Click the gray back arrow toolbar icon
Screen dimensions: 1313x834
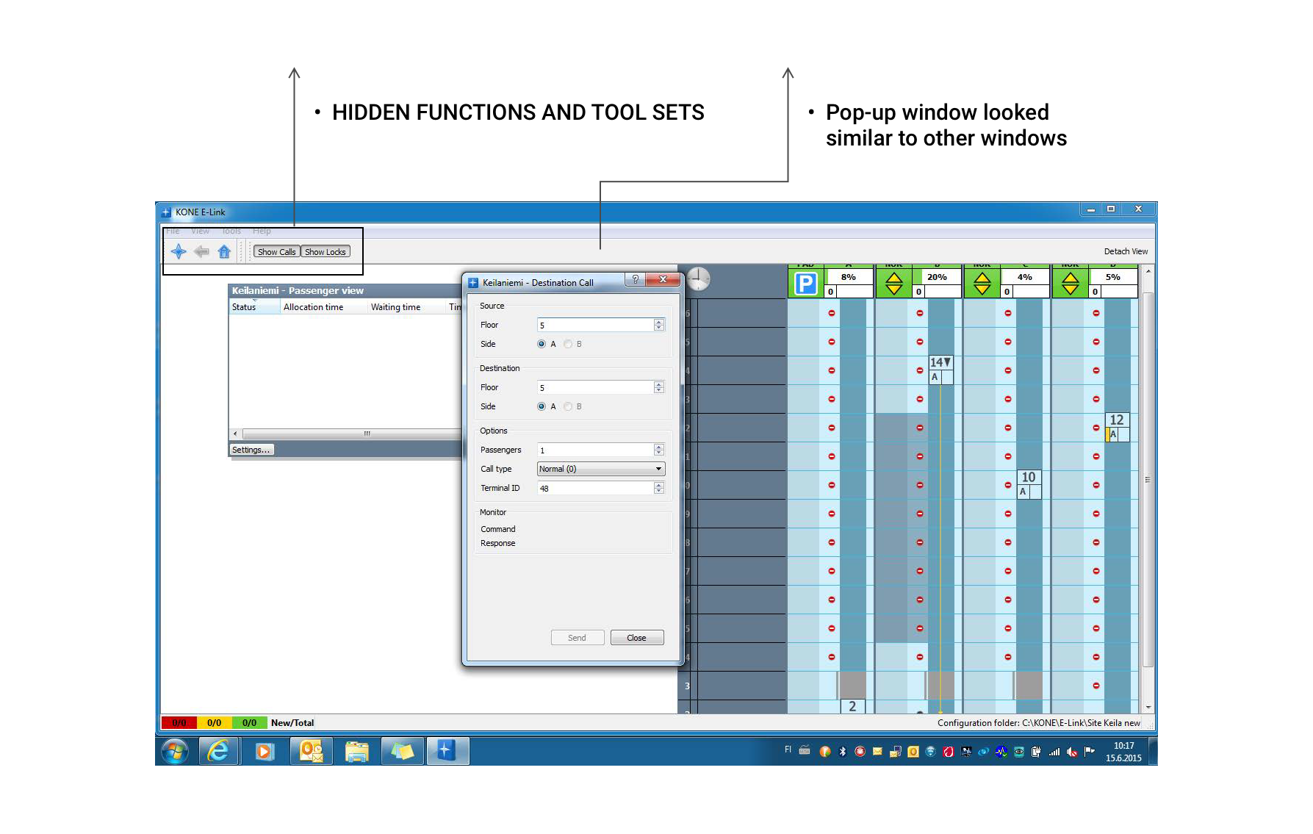(201, 251)
